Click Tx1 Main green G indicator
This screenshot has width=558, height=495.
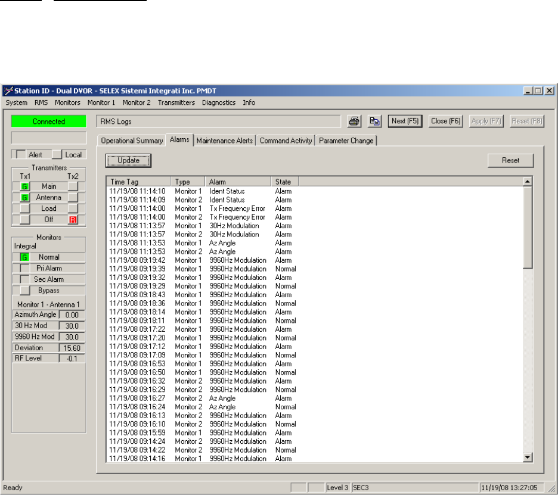(24, 186)
